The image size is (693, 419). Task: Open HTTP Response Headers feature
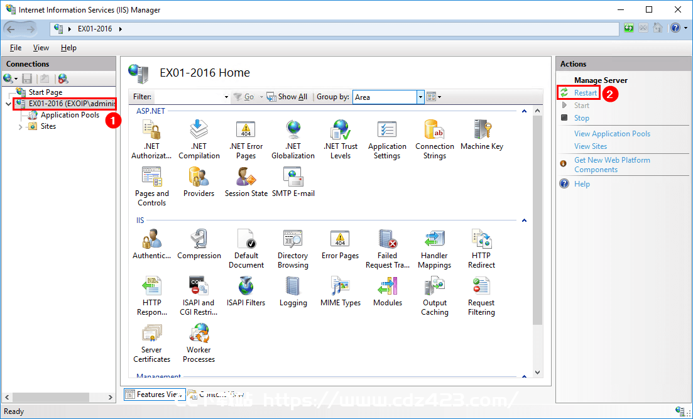[x=151, y=296]
